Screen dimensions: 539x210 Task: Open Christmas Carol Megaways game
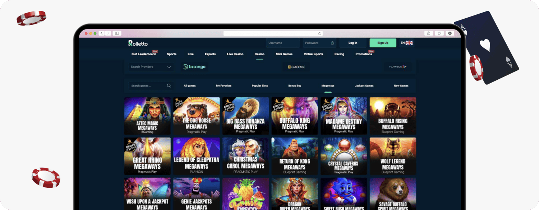[x=245, y=156]
